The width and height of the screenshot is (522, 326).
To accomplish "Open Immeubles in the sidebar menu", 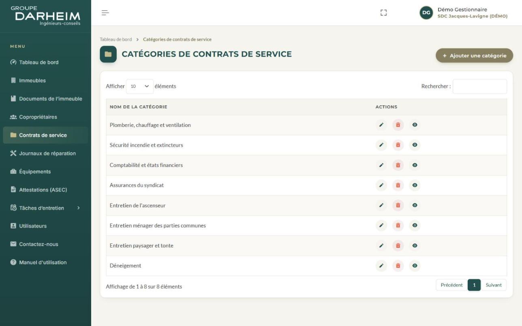I will pos(45,81).
